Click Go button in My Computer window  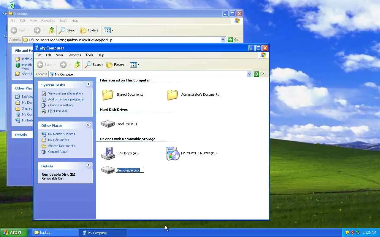coord(259,74)
